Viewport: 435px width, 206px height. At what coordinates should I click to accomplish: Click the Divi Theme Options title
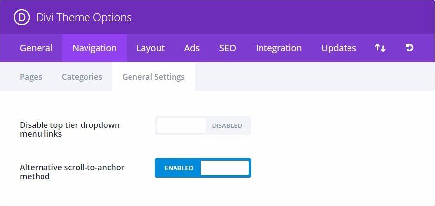(x=84, y=18)
